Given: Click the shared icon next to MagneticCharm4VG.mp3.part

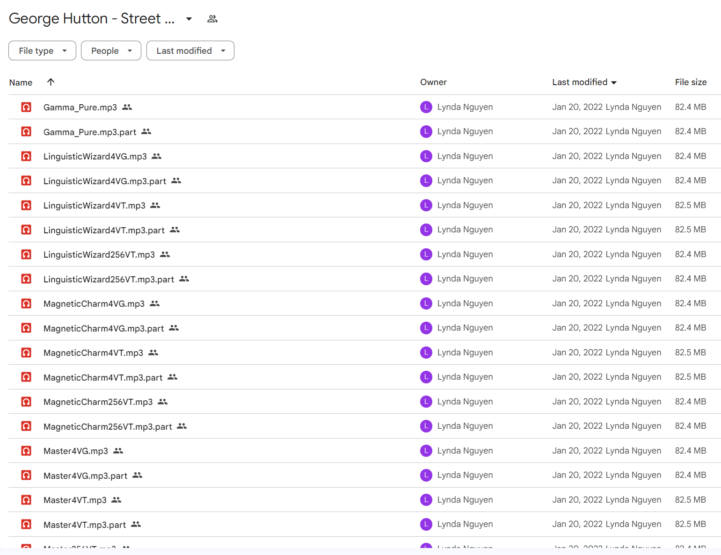Looking at the screenshot, I should 174,328.
